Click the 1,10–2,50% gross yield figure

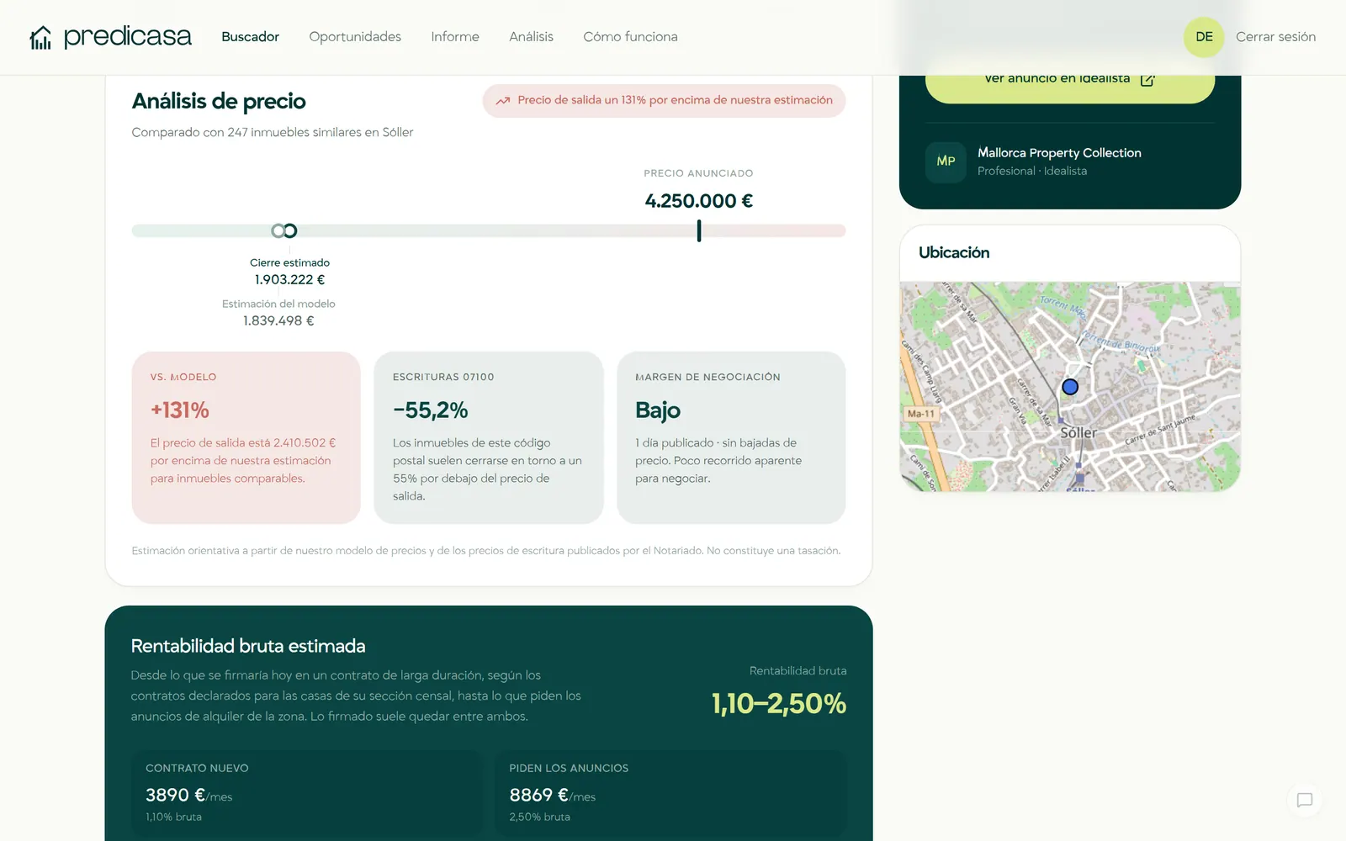tap(779, 704)
